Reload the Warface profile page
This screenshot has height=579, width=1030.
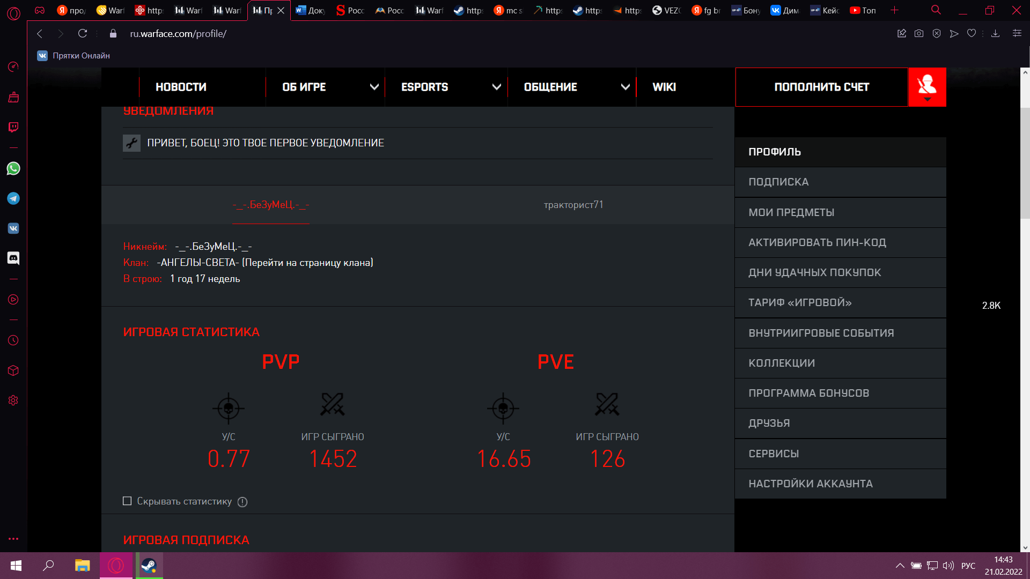point(83,33)
